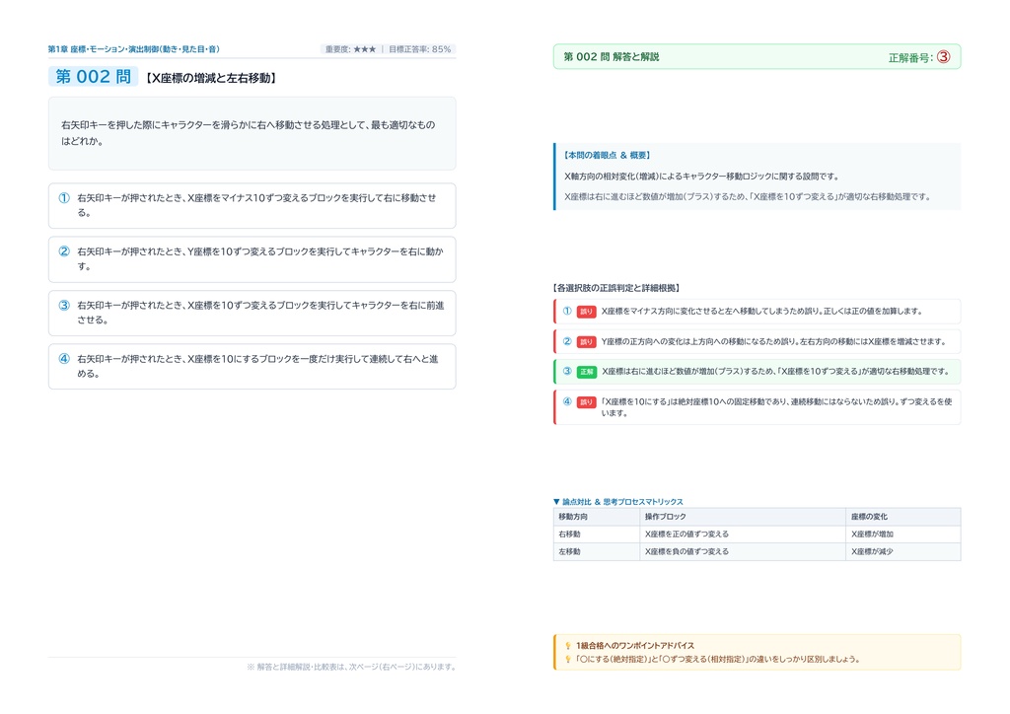Select the blue 第 002 問 question badge
This screenshot has width=1010, height=714.
93,77
